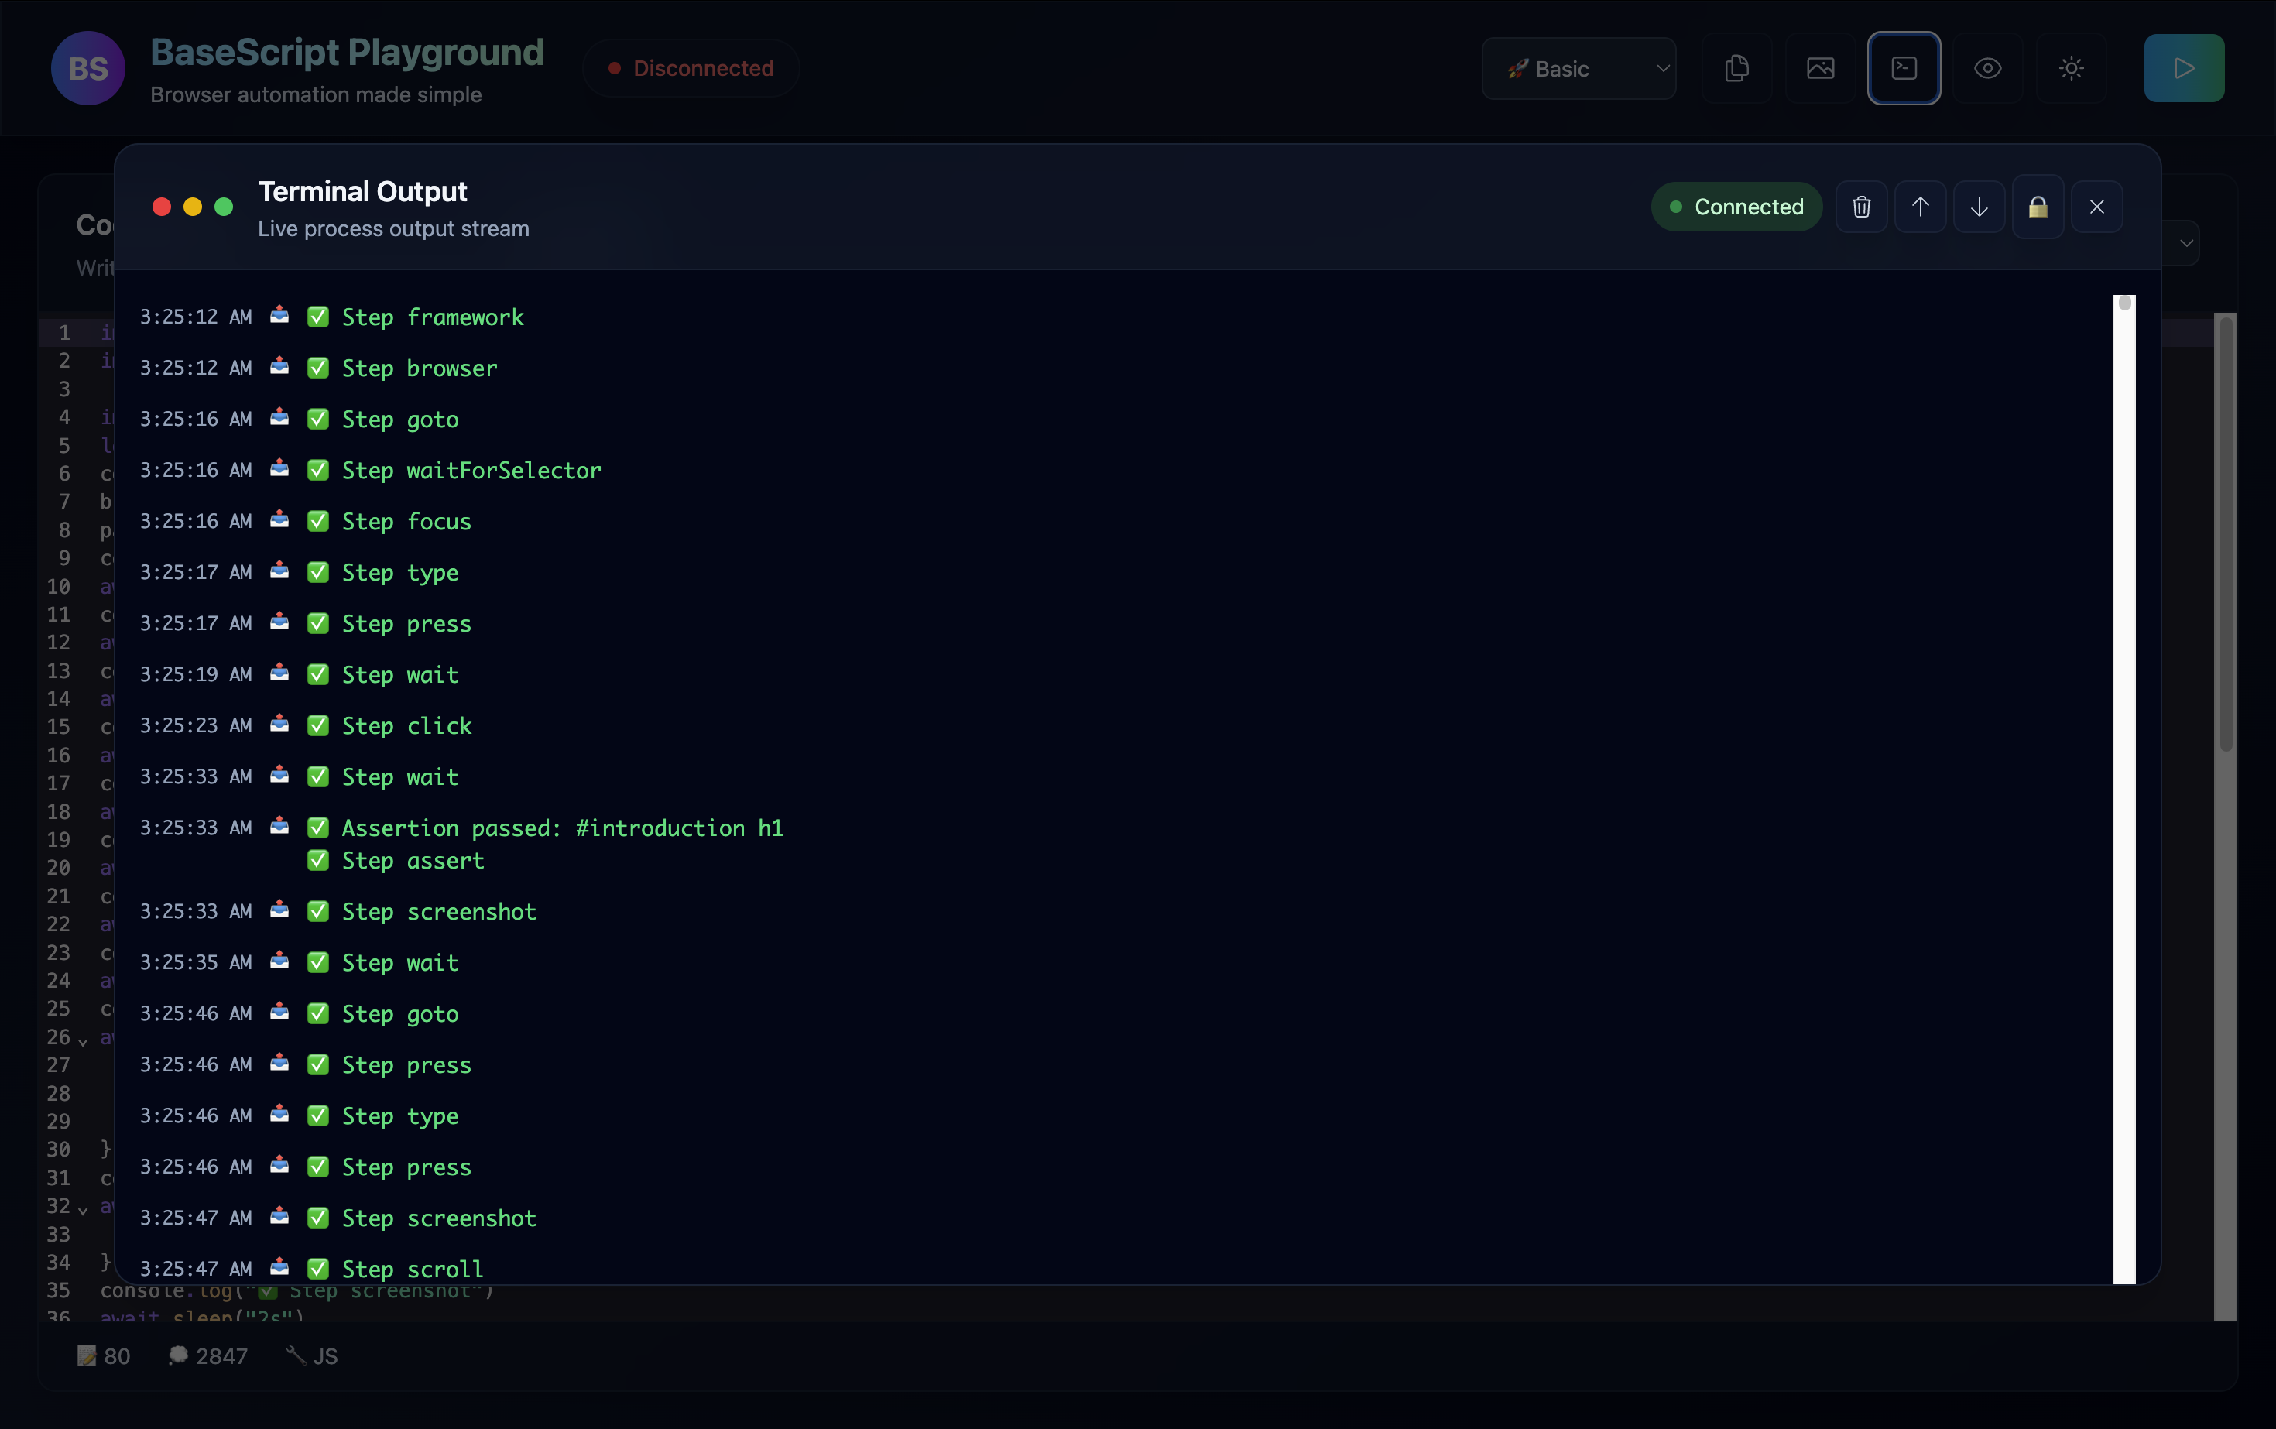
Task: Open the Basic template dropdown
Action: [x=1578, y=68]
